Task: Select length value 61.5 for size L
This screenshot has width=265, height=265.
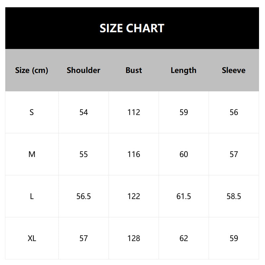Action: pyautogui.click(x=184, y=196)
